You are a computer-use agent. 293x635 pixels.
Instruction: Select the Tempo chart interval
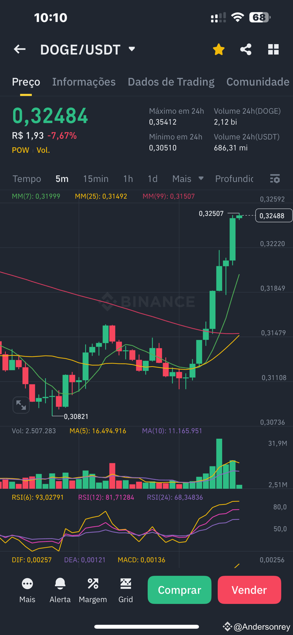(x=27, y=179)
